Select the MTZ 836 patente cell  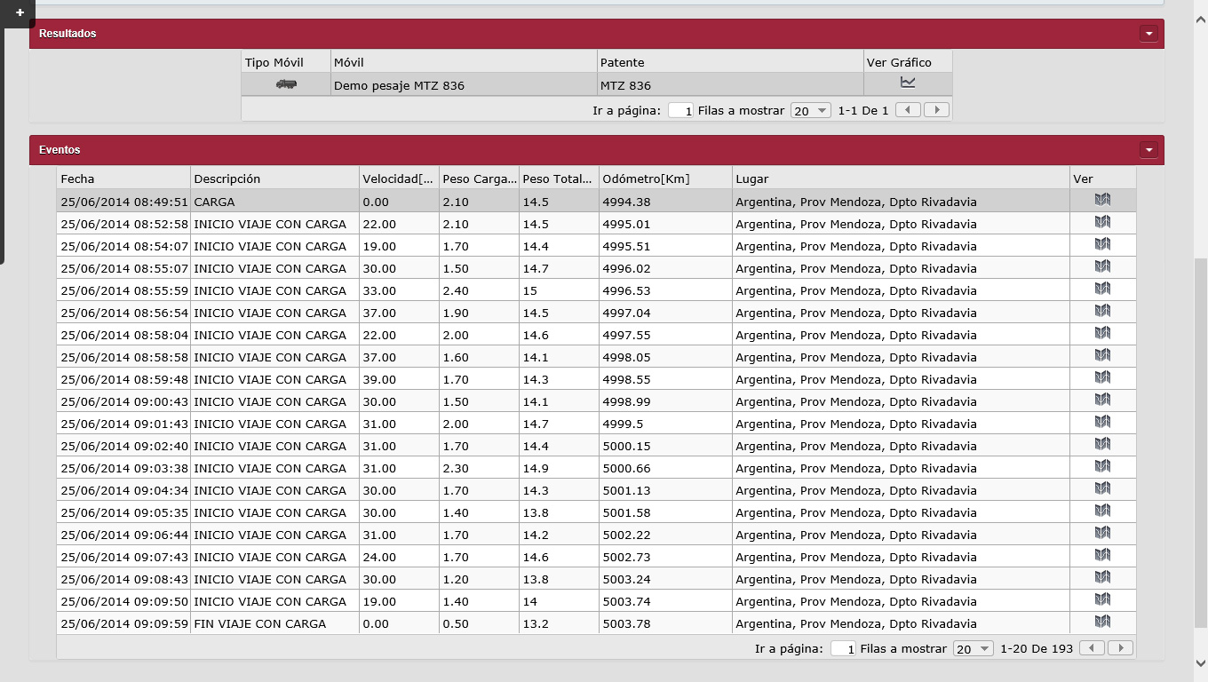[x=730, y=85]
